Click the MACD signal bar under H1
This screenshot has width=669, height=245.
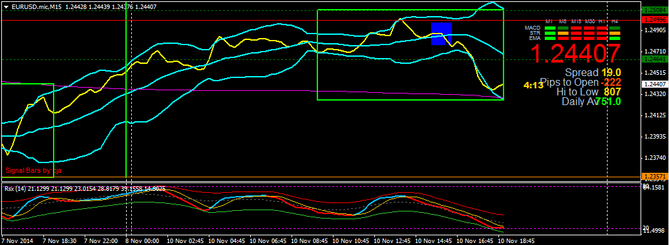[x=602, y=28]
